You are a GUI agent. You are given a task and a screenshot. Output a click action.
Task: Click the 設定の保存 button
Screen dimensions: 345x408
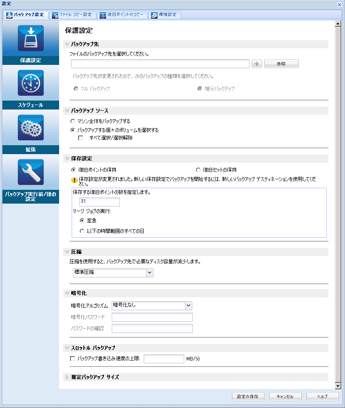tap(248, 397)
